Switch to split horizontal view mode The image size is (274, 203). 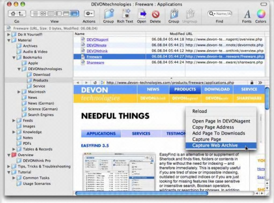pos(66,14)
